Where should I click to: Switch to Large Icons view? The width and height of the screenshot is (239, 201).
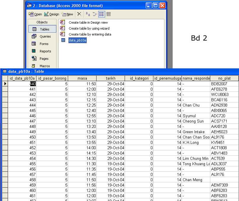(88, 14)
